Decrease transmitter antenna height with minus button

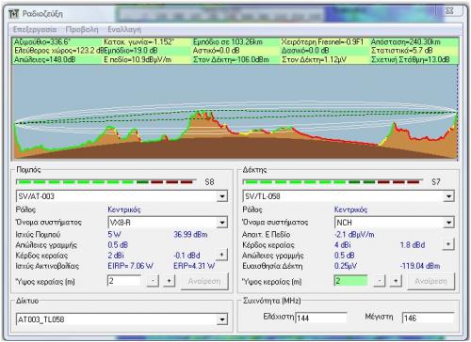[153, 281]
